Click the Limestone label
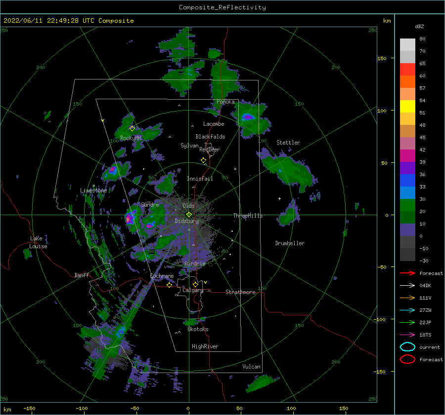Screen dimensions: 445x415 (x=93, y=190)
